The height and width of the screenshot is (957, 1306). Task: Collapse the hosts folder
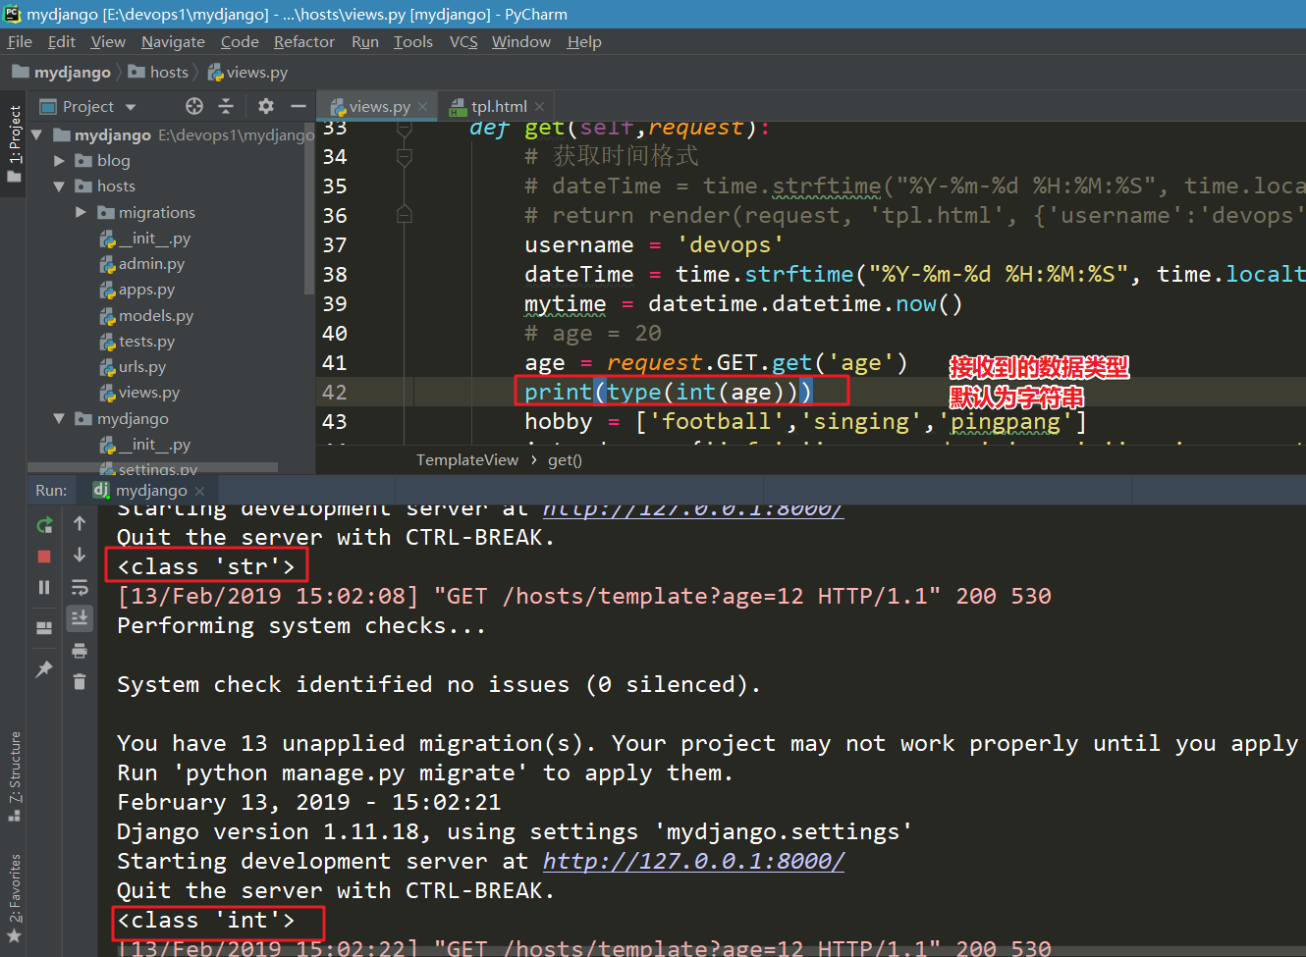(x=59, y=186)
